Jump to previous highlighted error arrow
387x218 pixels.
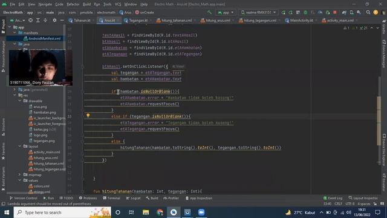(372, 28)
